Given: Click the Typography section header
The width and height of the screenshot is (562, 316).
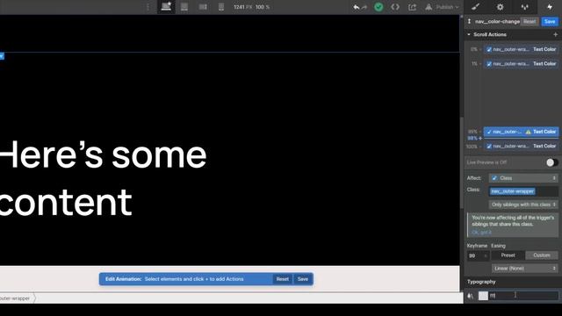Looking at the screenshot, I should [481, 282].
